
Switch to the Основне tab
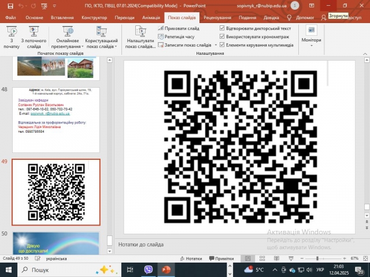coord(35,18)
